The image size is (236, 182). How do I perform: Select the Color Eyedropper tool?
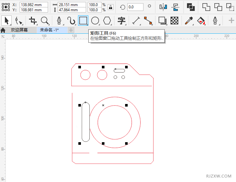click(189, 21)
